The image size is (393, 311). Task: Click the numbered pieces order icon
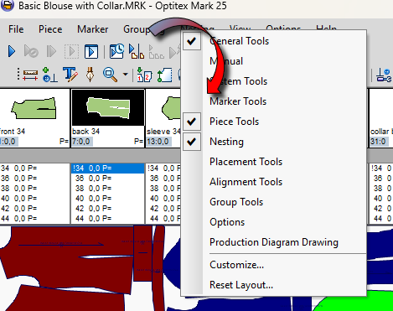point(144,75)
